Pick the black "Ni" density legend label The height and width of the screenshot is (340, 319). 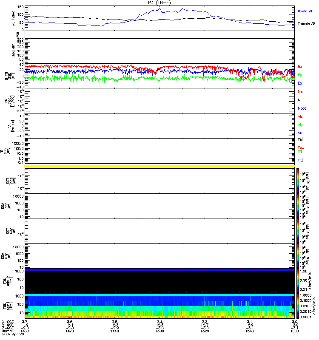[300, 100]
